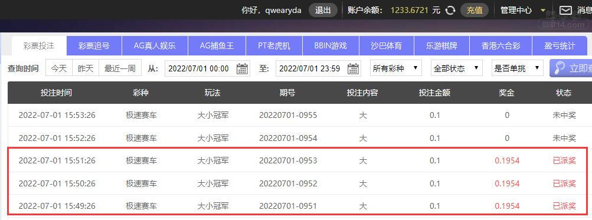Click 玩法 column header
The image size is (592, 220).
[x=212, y=93]
